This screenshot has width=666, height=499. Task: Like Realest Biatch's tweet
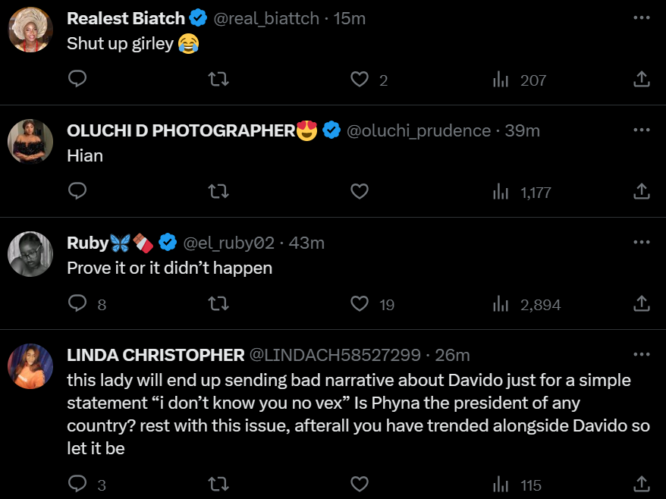pyautogui.click(x=360, y=79)
